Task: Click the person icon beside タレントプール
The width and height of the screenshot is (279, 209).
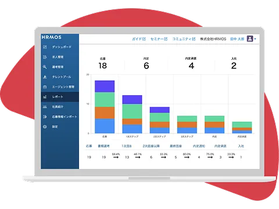Action: coord(45,77)
